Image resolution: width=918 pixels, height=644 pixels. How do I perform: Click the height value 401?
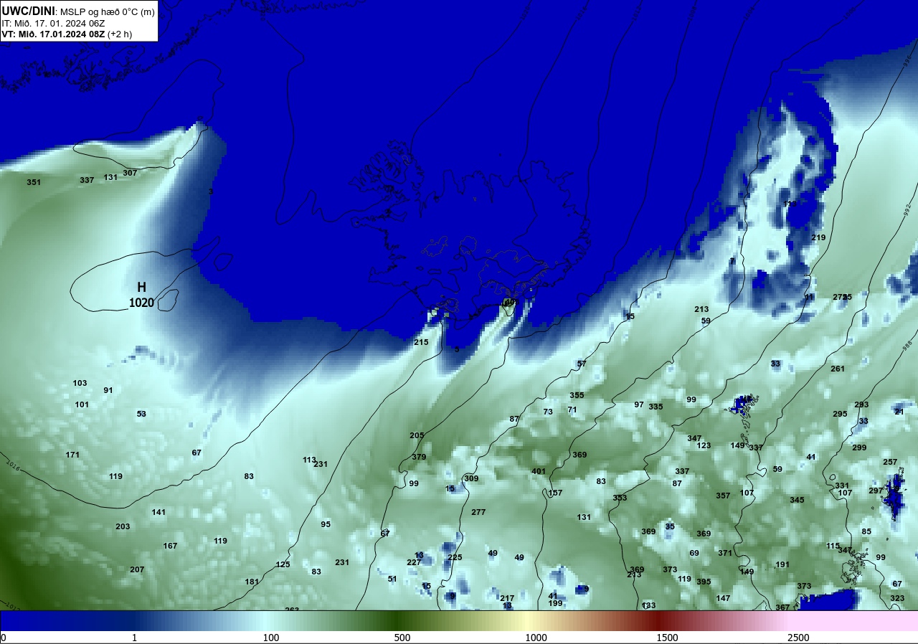click(539, 471)
